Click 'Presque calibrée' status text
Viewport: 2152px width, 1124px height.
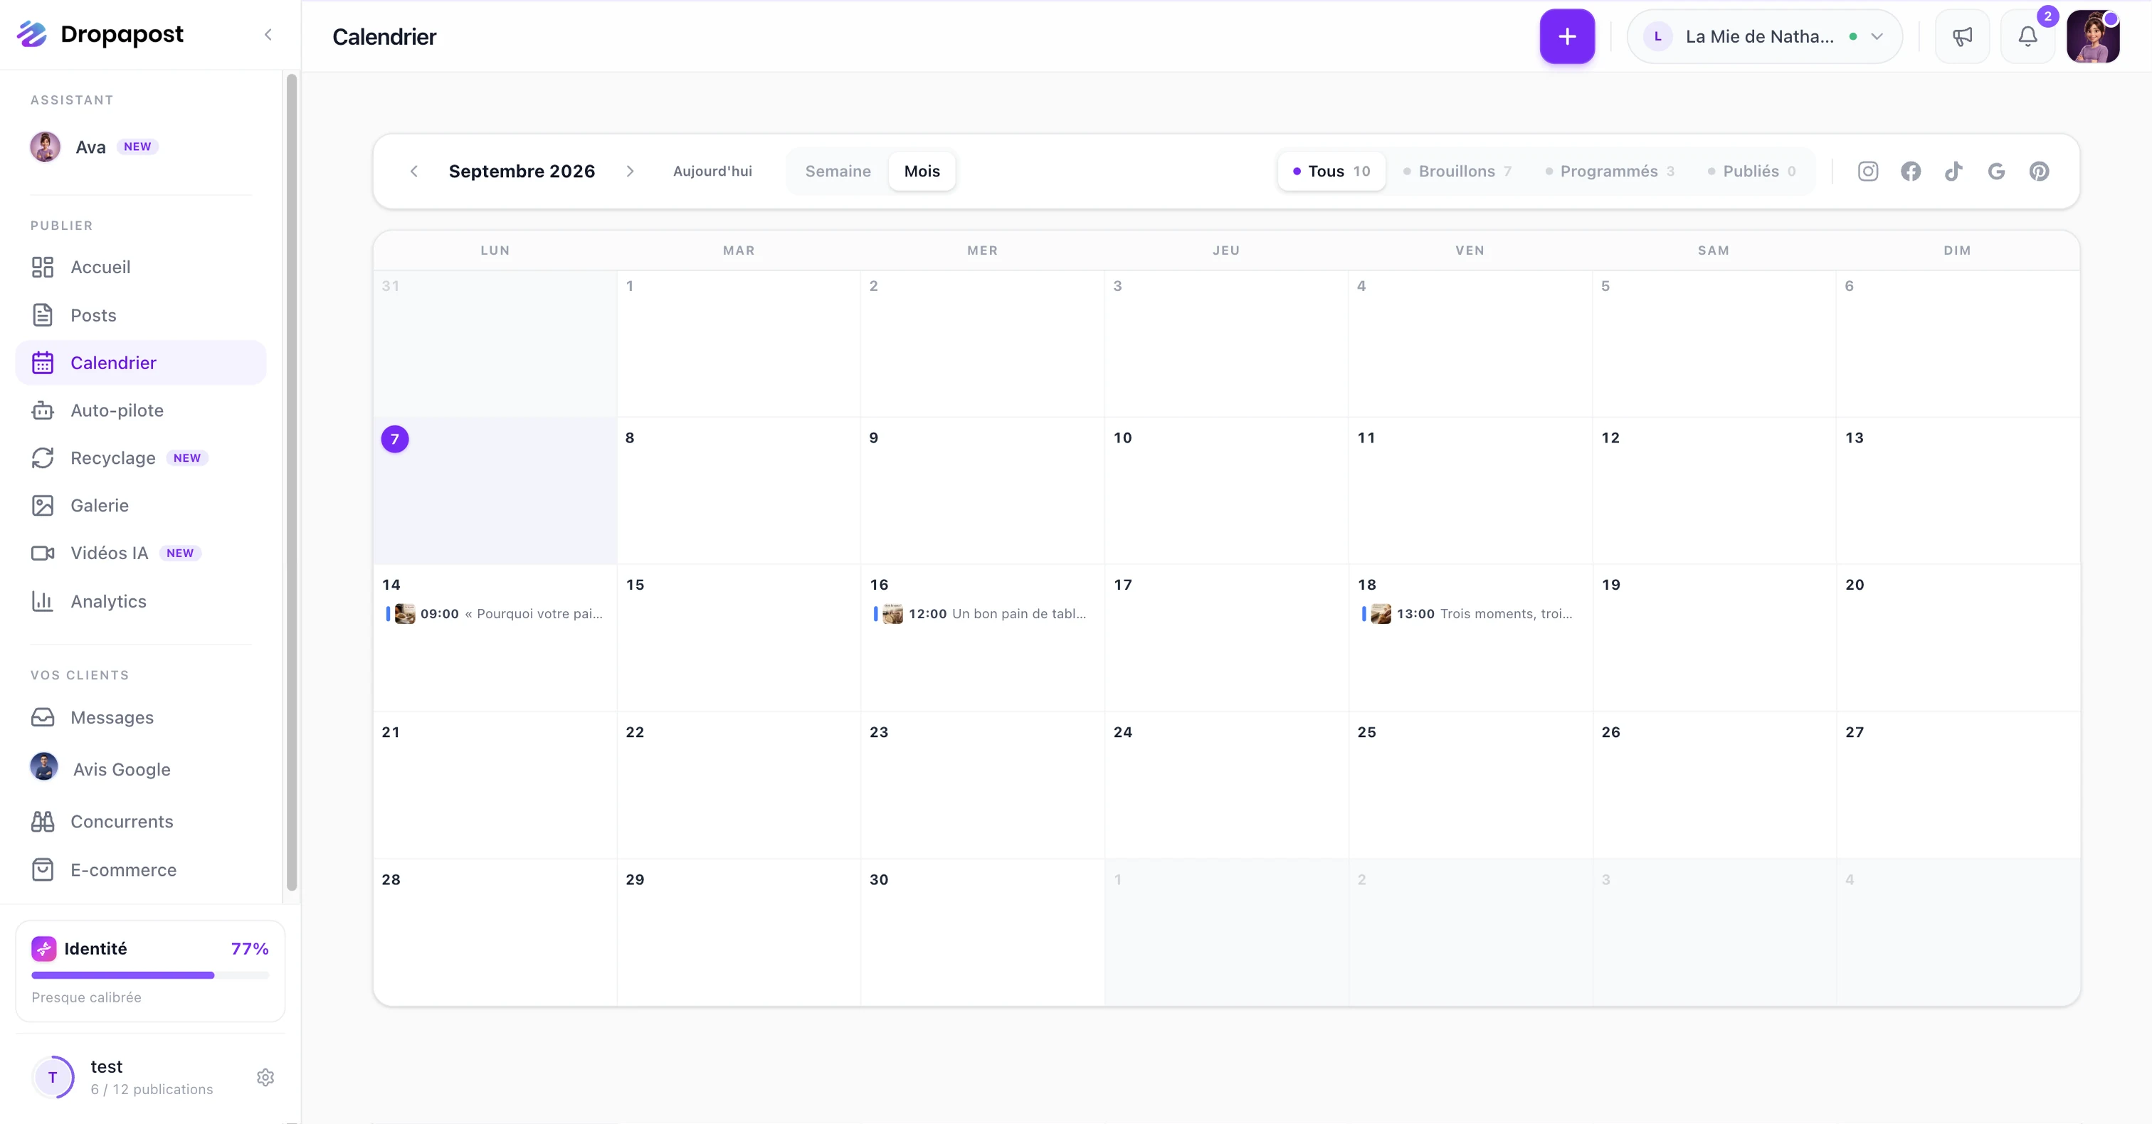coord(87,997)
